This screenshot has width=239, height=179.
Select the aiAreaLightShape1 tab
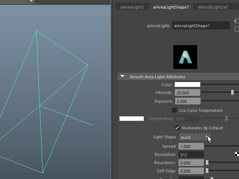(x=171, y=7)
